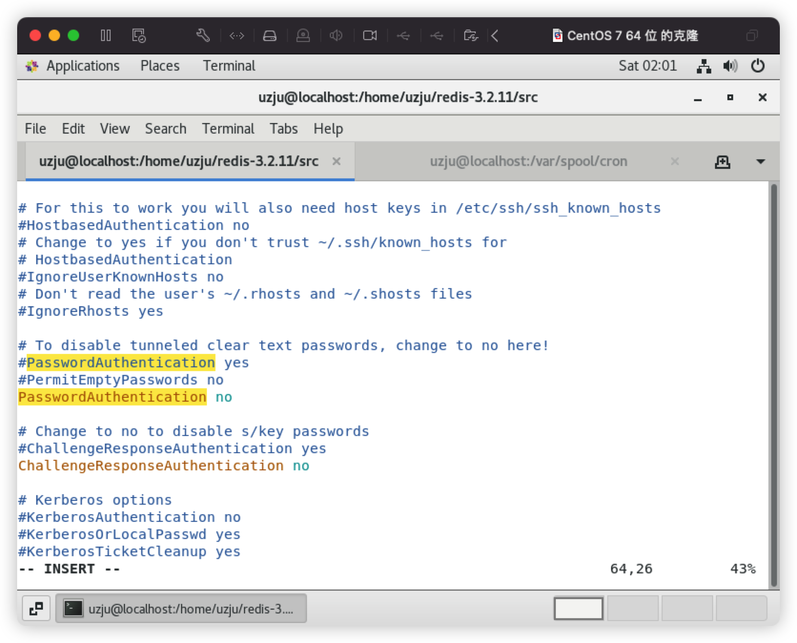Open the GNOME volume indicator
This screenshot has width=797, height=643.
pyautogui.click(x=730, y=66)
